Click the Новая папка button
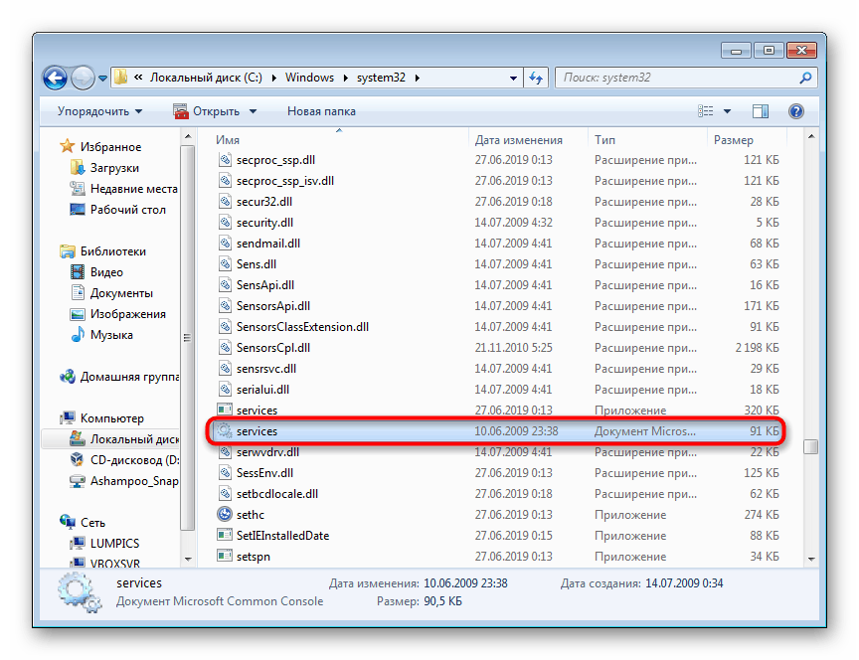 click(321, 111)
